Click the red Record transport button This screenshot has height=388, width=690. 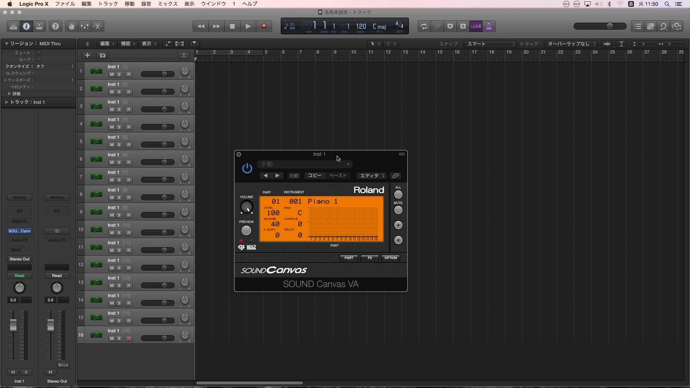point(264,26)
